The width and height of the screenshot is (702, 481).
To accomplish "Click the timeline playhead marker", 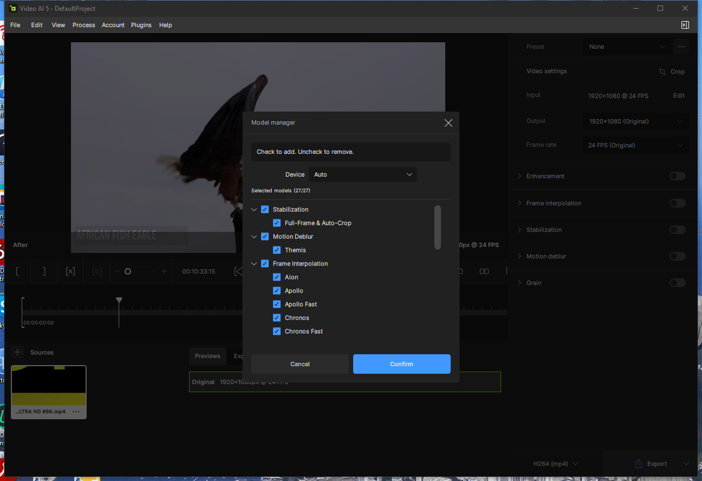I will click(119, 300).
